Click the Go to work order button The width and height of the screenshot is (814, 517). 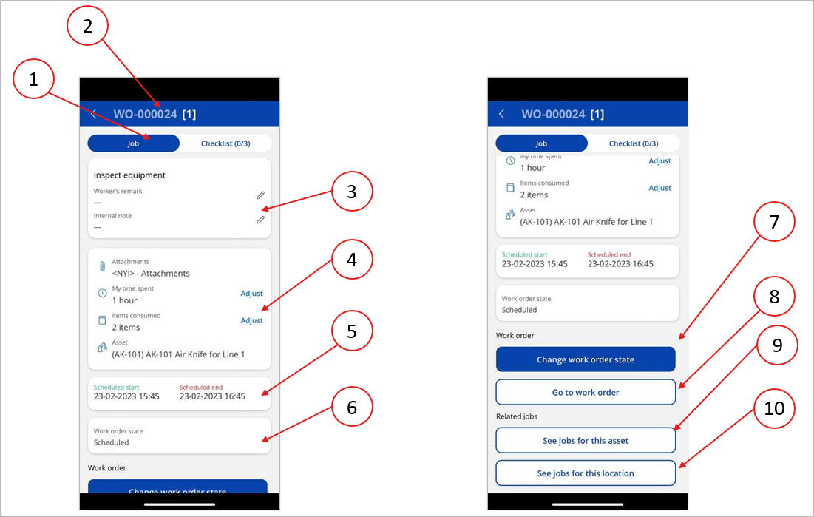[x=586, y=392]
